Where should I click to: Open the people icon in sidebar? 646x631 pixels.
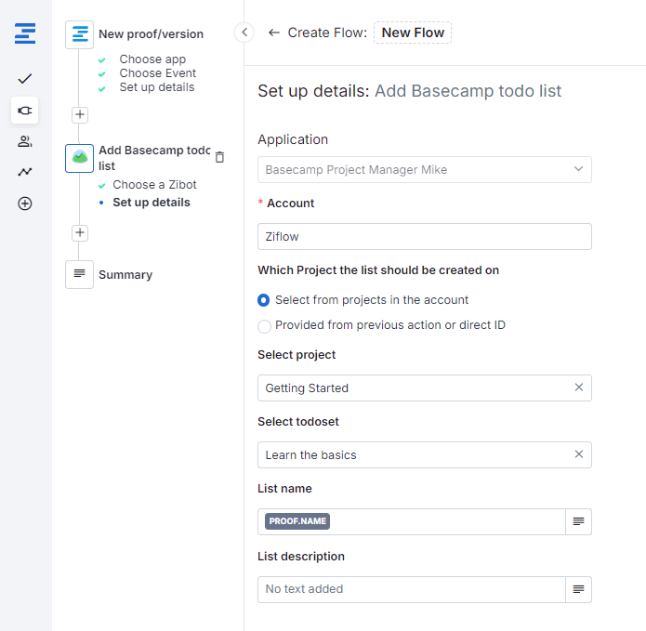(25, 141)
